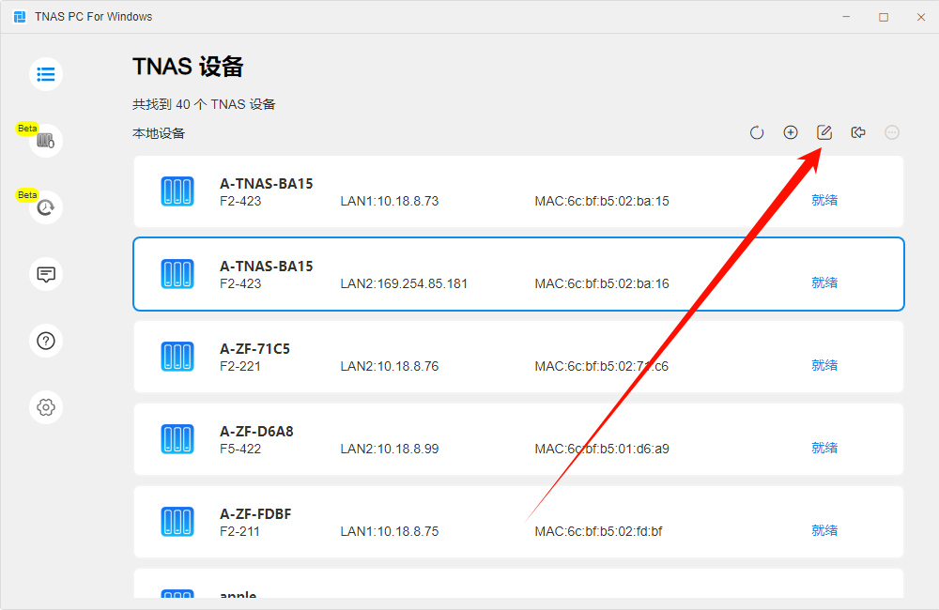Maximize the TNAS PC window
The width and height of the screenshot is (939, 610).
(x=884, y=17)
